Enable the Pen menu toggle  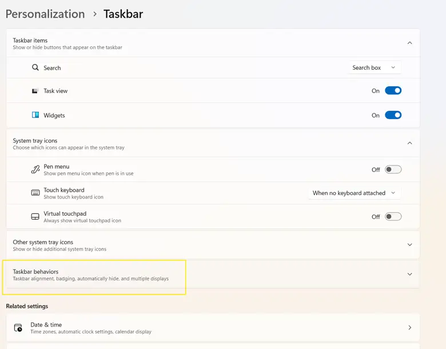coord(393,169)
